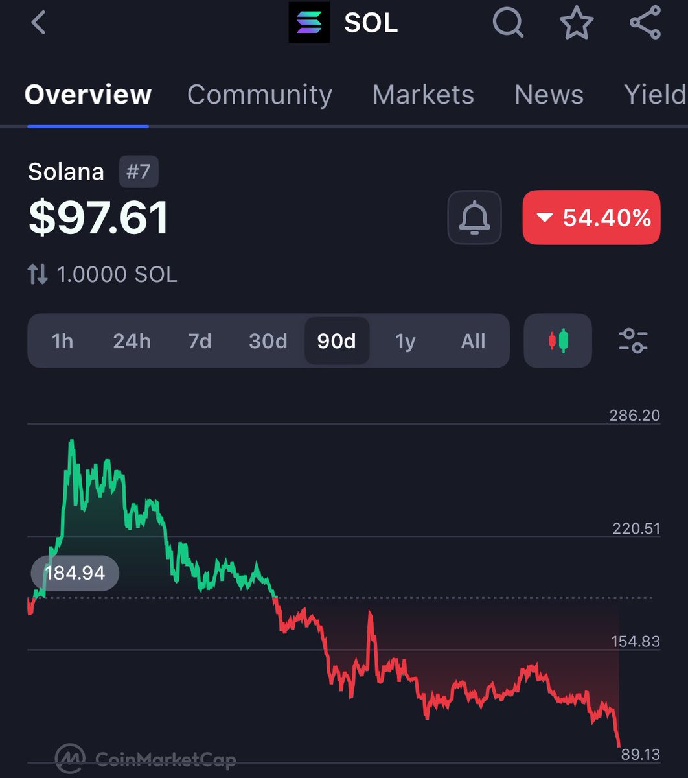Tap the 286.20 axis label
The image size is (688, 778).
point(635,415)
